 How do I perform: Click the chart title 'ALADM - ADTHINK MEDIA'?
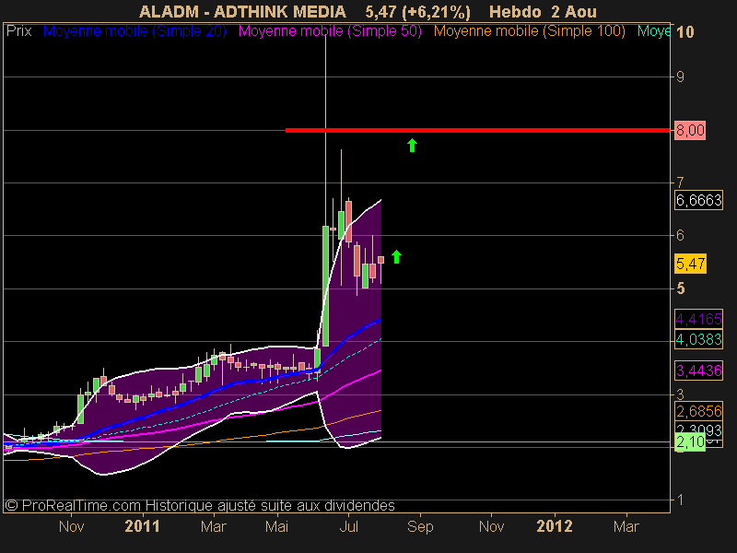[x=242, y=12]
